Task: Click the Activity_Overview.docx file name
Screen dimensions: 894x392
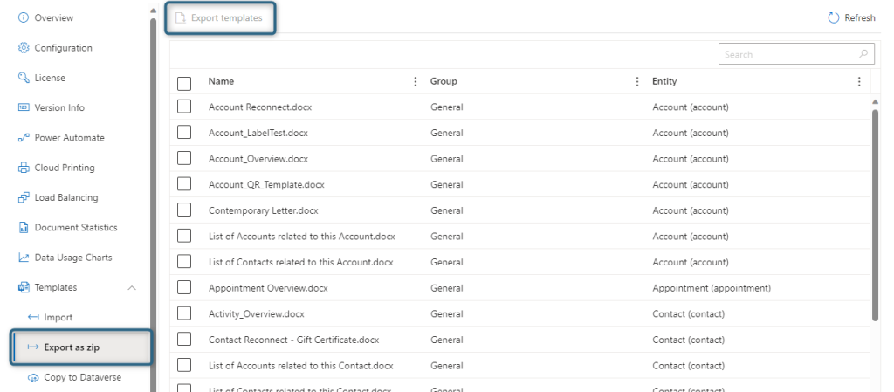Action: [257, 314]
